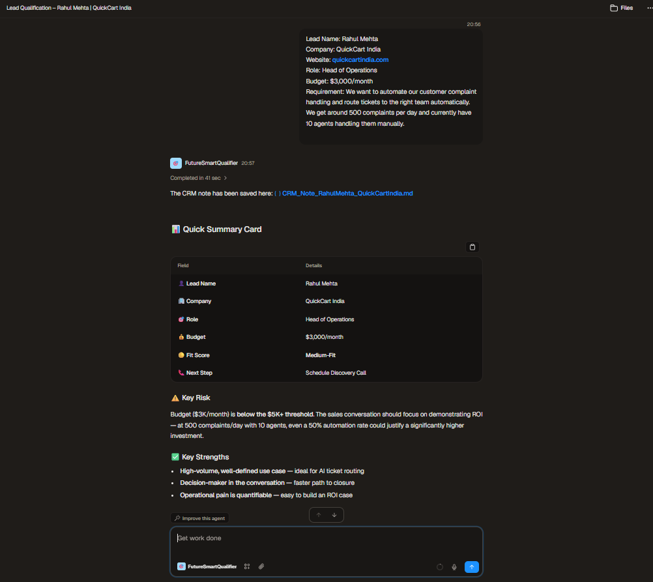Expand the Completed in 41 sec details
This screenshot has height=582, width=653.
pos(198,178)
